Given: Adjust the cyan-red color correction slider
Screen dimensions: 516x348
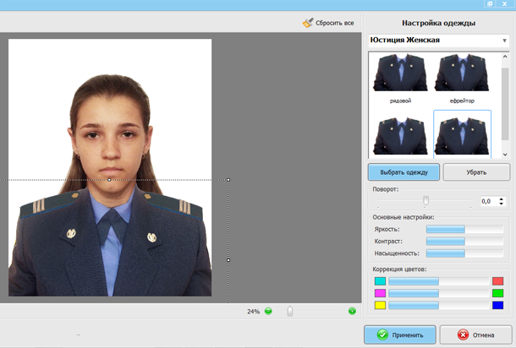Looking at the screenshot, I should point(439,281).
